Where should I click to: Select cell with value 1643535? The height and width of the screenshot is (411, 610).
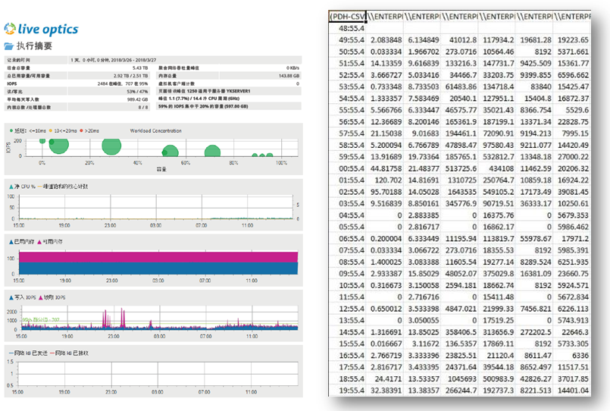coord(459,192)
